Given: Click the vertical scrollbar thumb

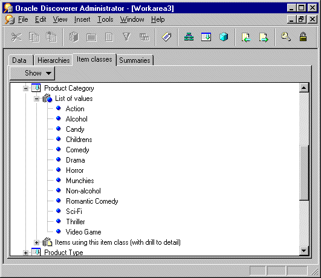Looking at the screenshot, I should point(304,173).
